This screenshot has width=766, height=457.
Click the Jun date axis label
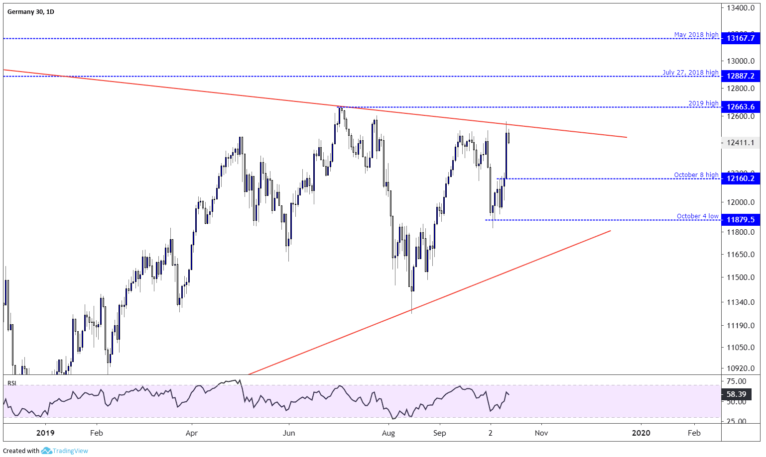point(289,433)
